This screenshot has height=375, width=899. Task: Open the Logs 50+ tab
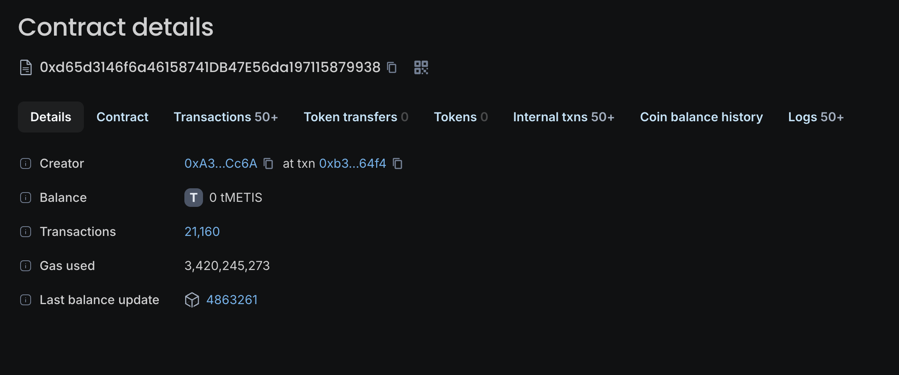click(x=816, y=117)
